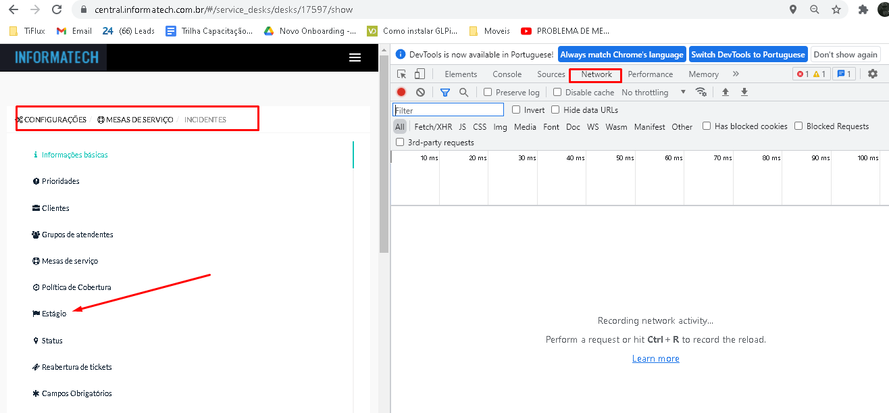
Task: Open the Extensions puzzle icon
Action: [863, 10]
